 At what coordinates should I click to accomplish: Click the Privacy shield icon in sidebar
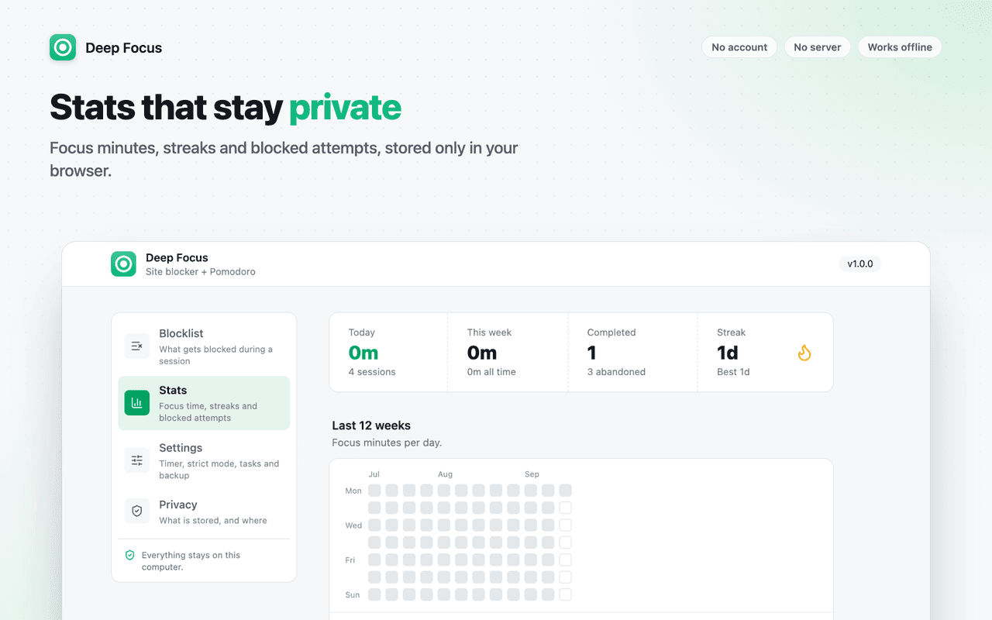pos(137,511)
